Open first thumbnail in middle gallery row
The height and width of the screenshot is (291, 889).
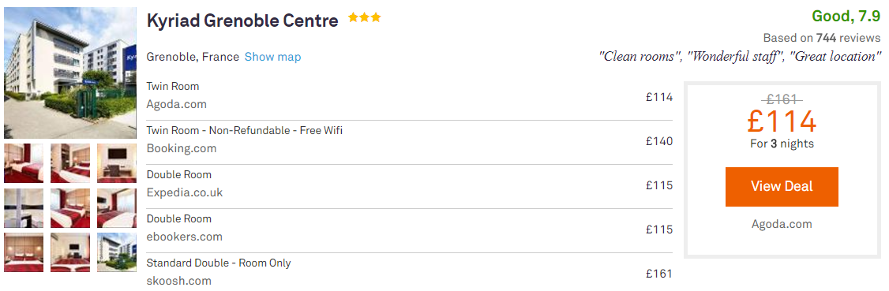pyautogui.click(x=24, y=207)
